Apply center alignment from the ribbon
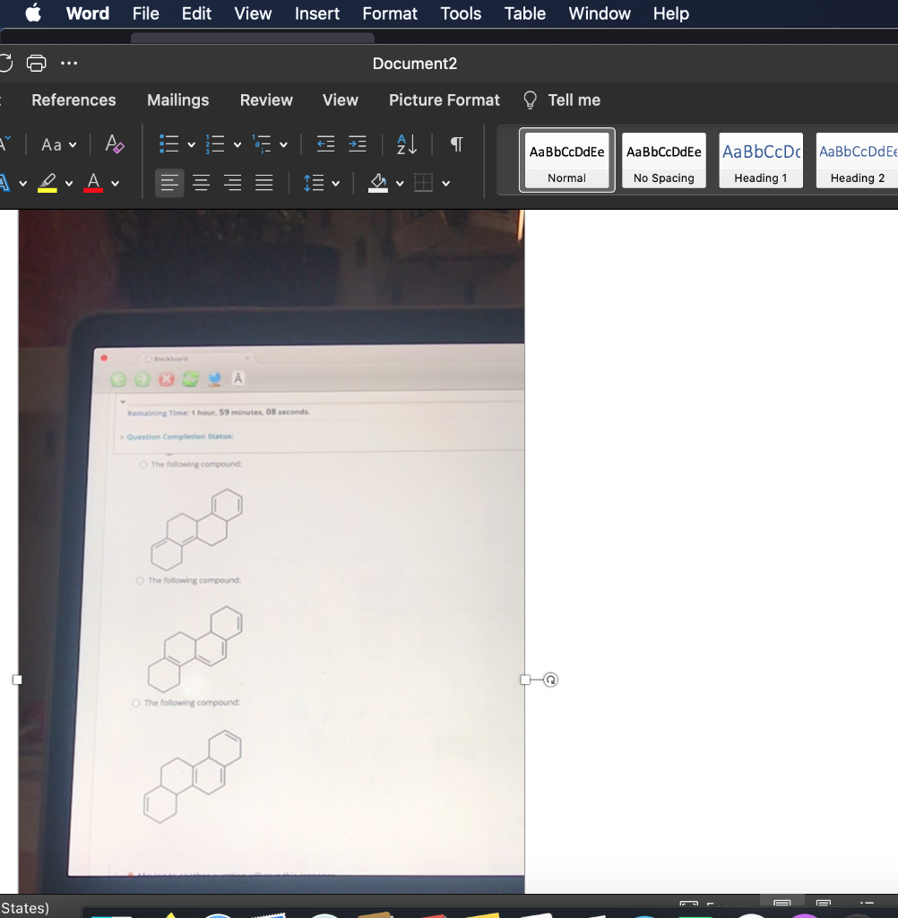 click(x=201, y=182)
